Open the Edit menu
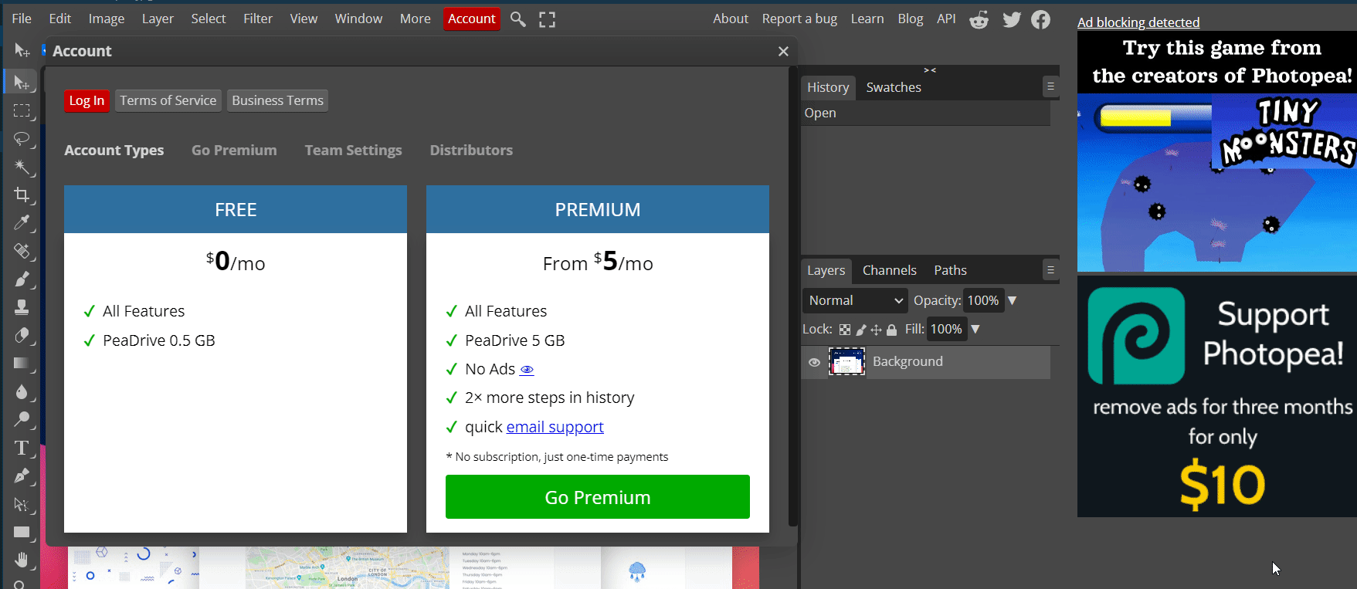The height and width of the screenshot is (589, 1357). pyautogui.click(x=60, y=19)
